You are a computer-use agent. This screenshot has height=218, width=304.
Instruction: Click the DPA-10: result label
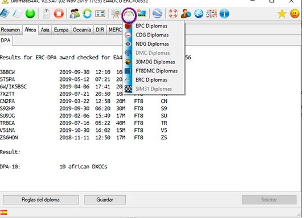[10, 167]
